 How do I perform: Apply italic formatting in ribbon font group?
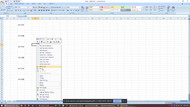(18, 10)
